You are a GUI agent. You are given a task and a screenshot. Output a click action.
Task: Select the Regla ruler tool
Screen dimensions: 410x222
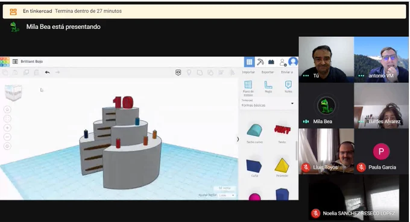coord(268,87)
